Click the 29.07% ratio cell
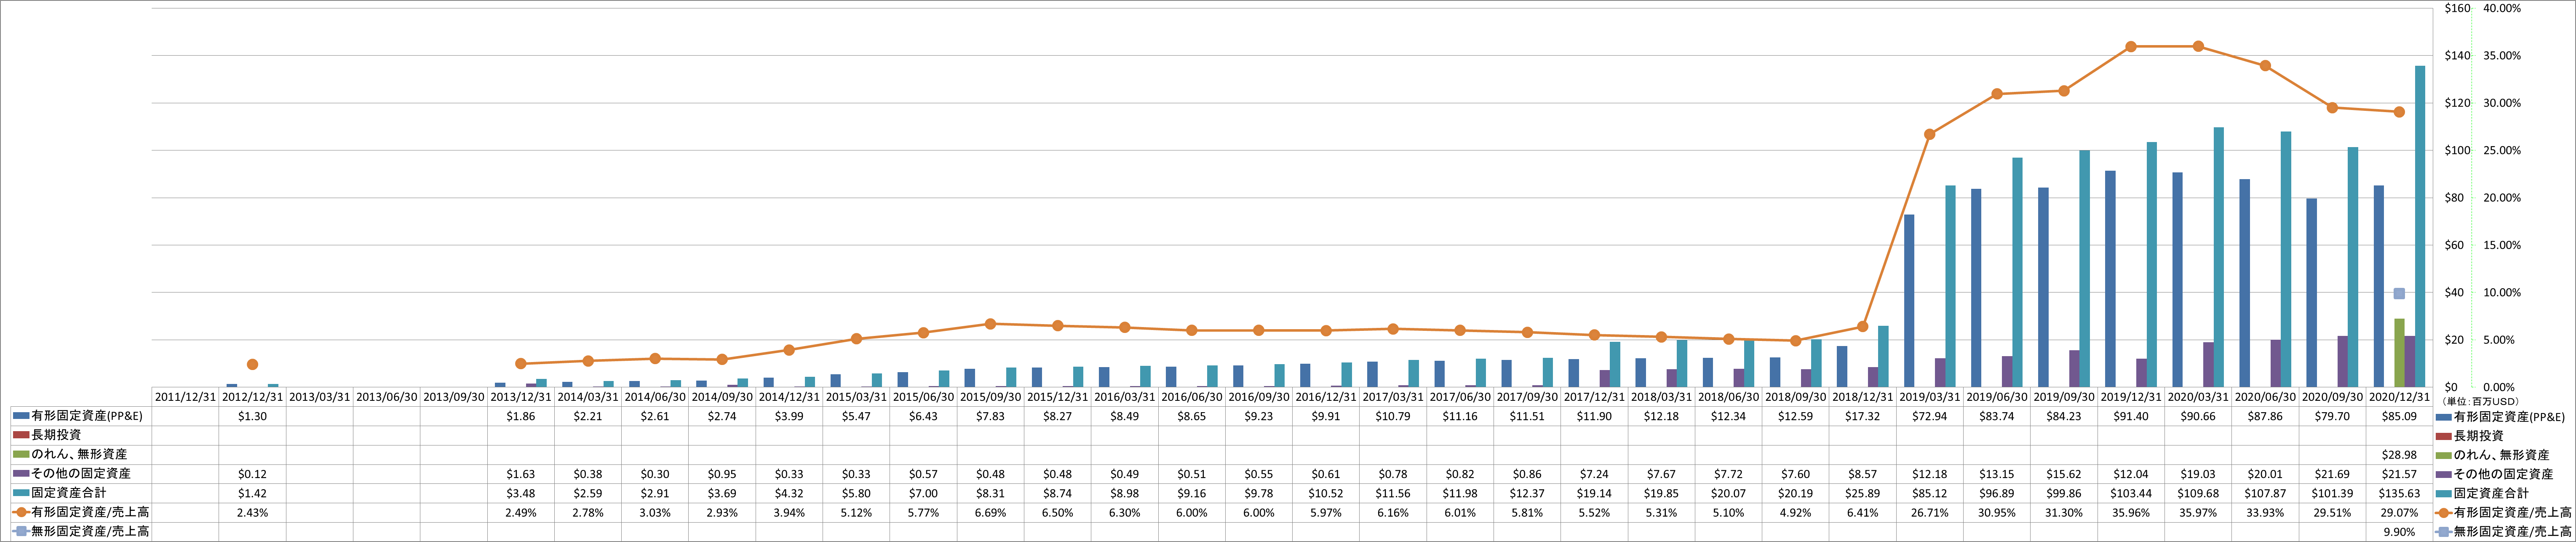This screenshot has width=2576, height=542. pyautogui.click(x=2399, y=513)
